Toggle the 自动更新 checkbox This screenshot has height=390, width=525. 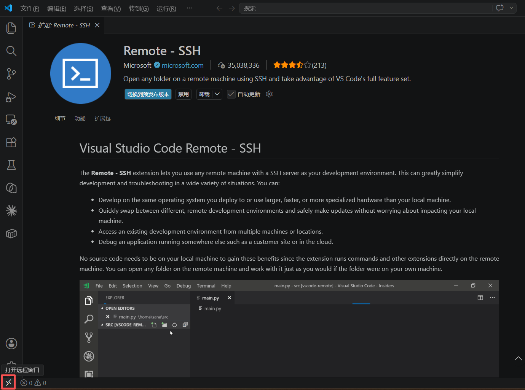tap(231, 94)
